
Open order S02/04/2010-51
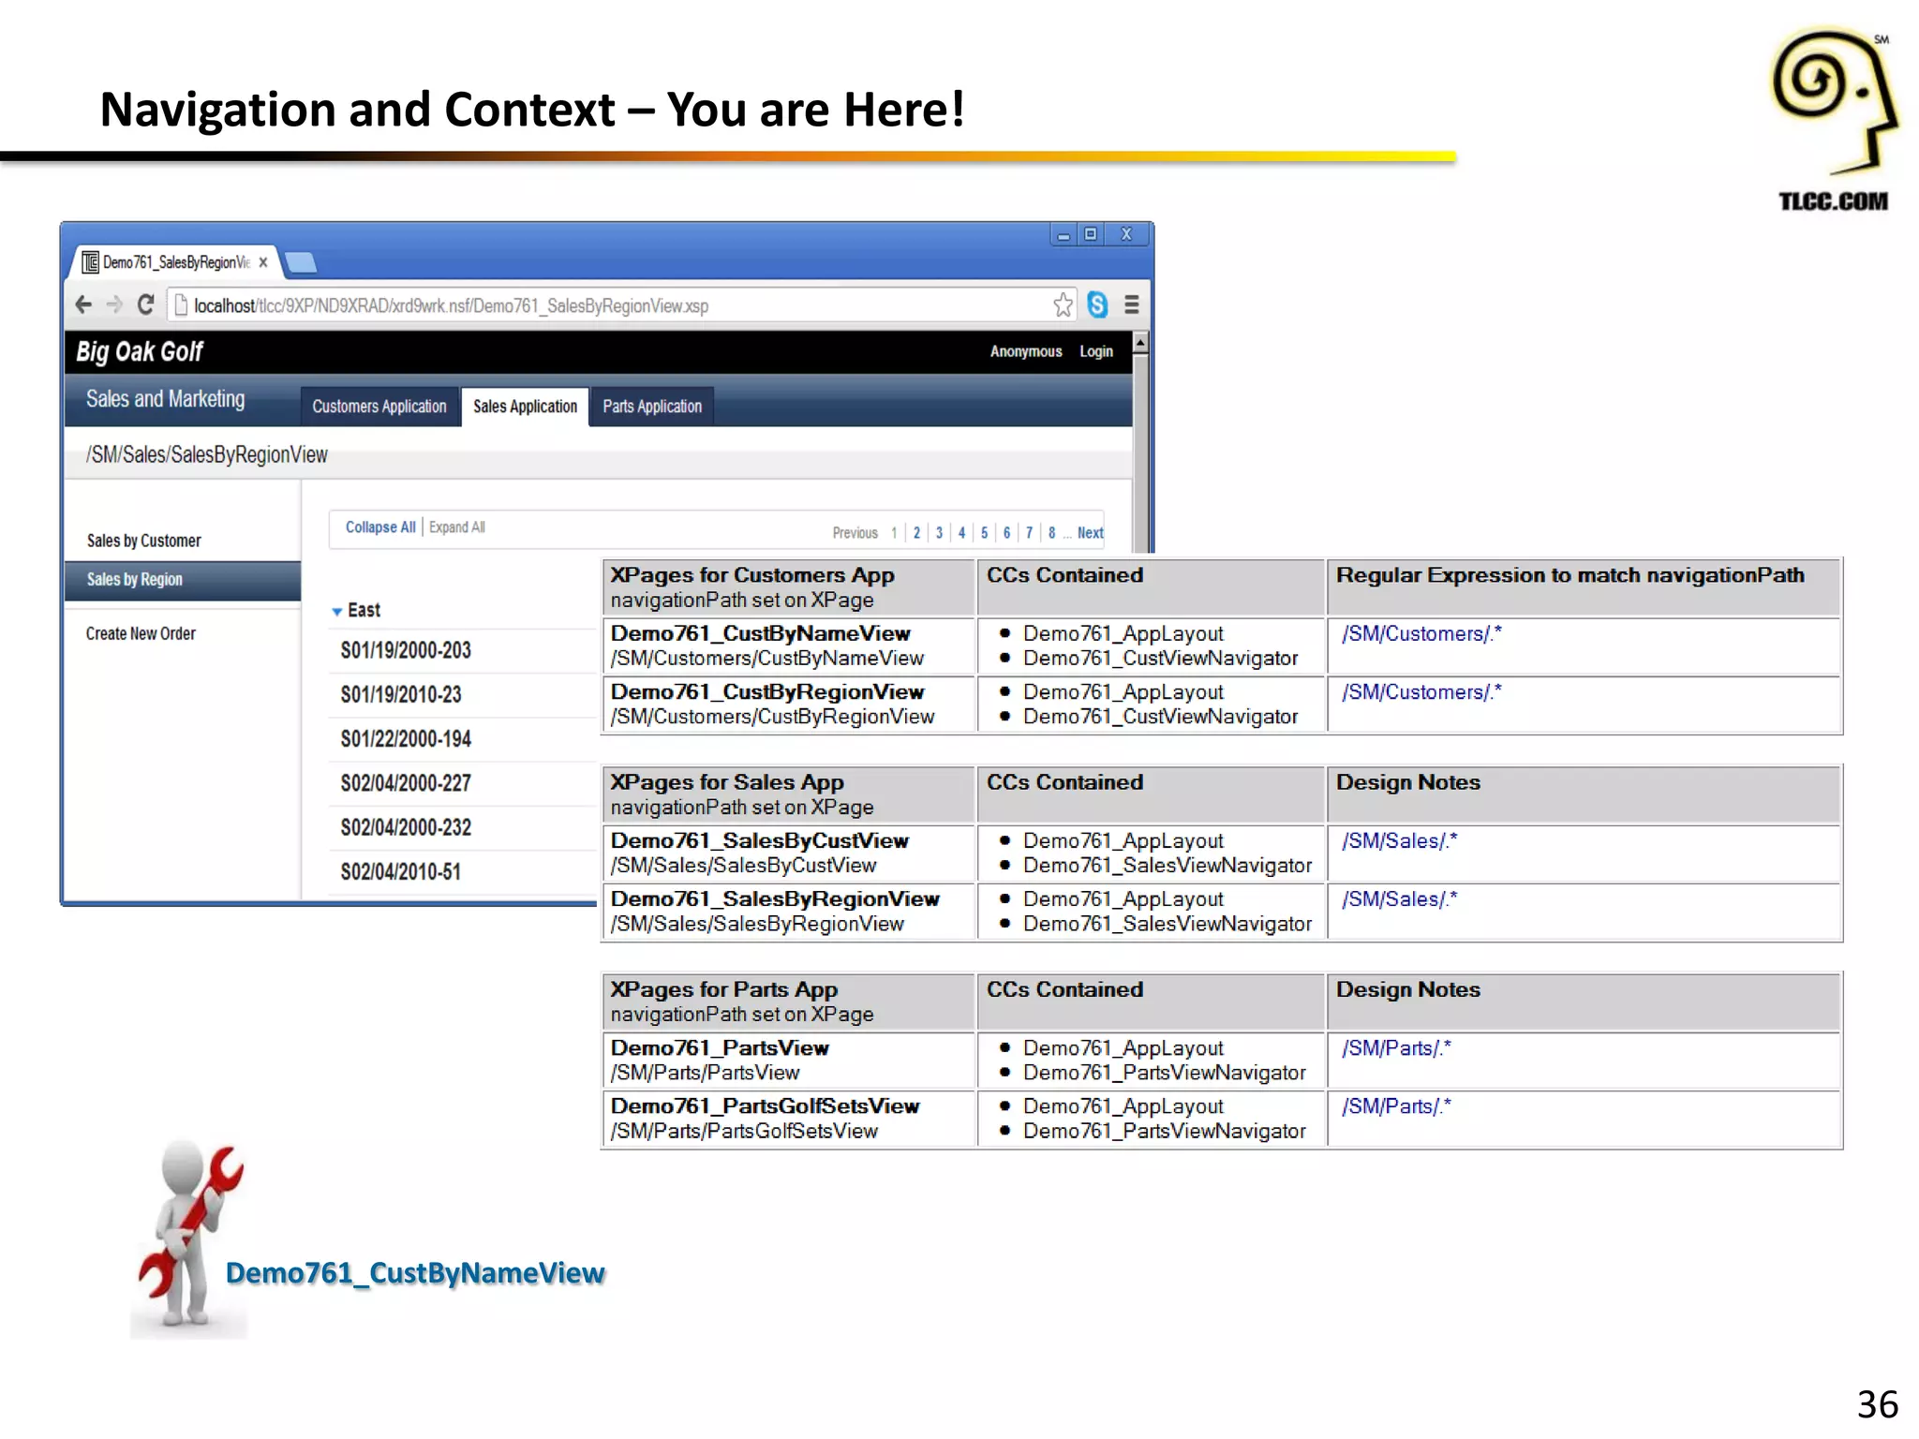coord(401,871)
